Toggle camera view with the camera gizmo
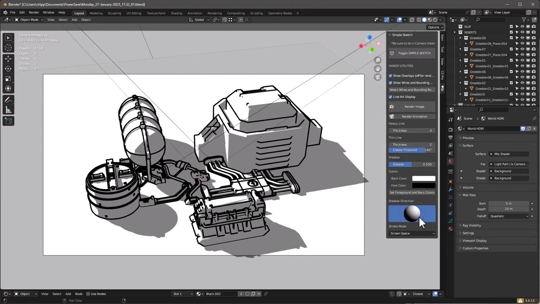 pos(378,77)
